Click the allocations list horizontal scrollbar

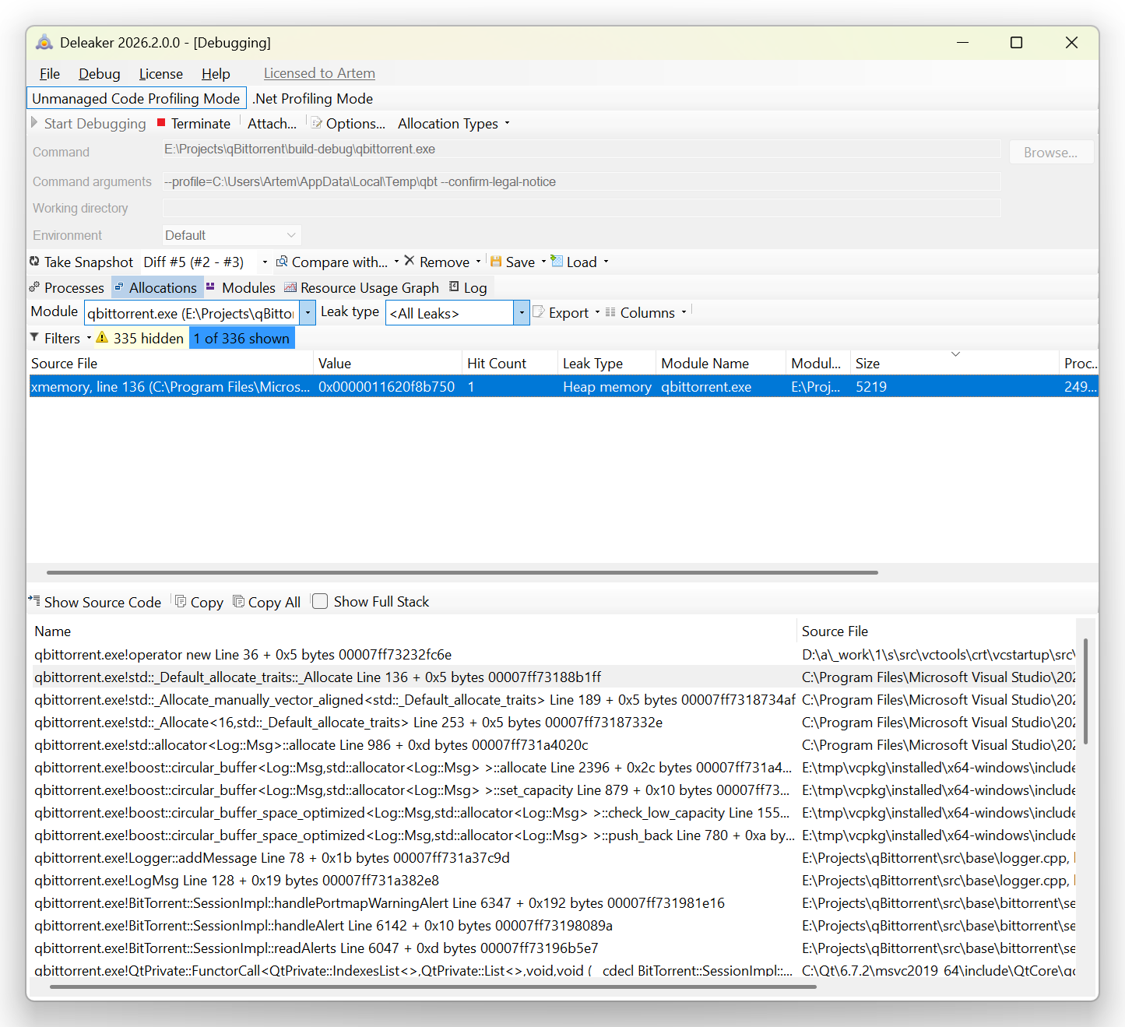tap(462, 572)
